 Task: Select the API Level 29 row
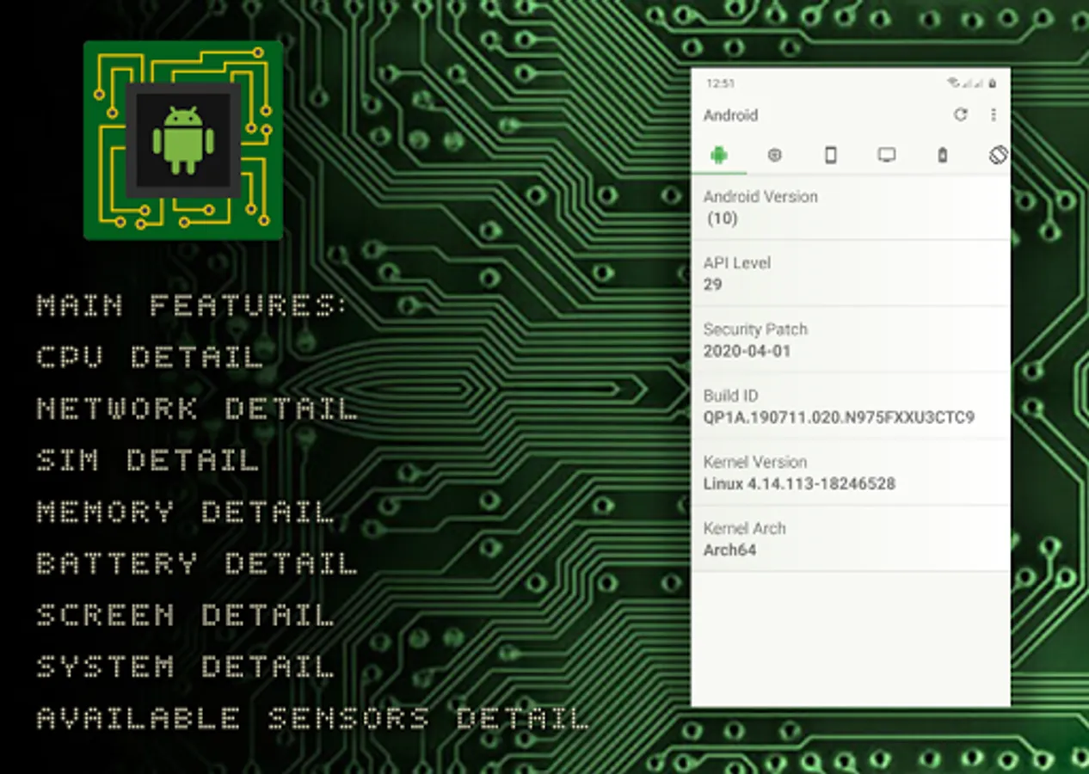pyautogui.click(x=851, y=273)
